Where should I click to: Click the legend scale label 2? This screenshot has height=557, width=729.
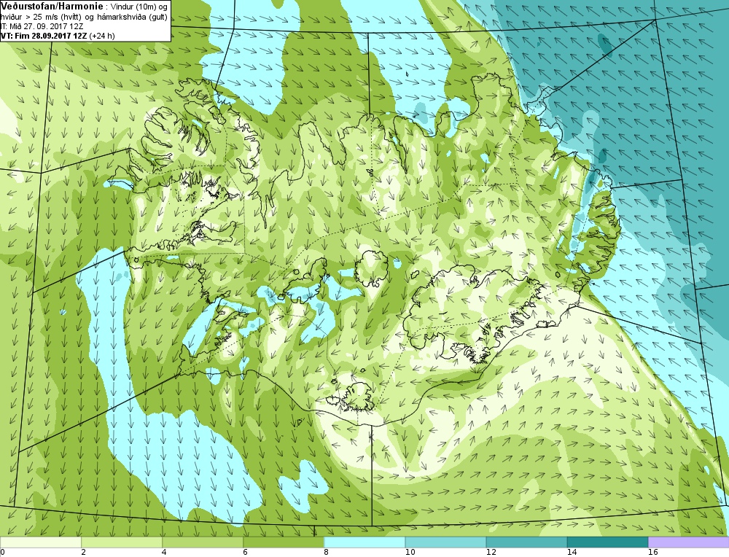pos(83,553)
